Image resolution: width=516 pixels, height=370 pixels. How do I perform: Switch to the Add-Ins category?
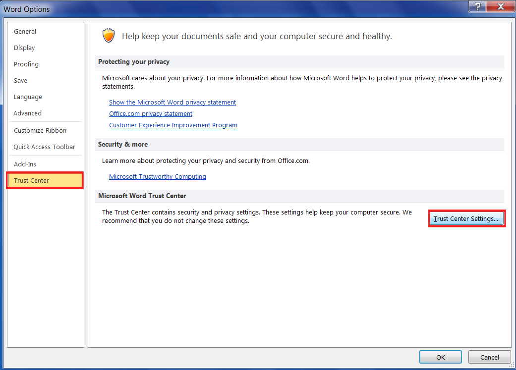point(25,164)
